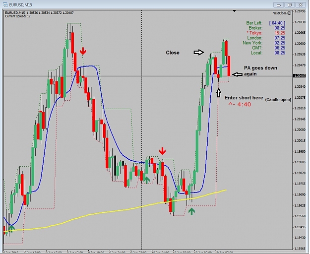Select the 'PA goes down again' text label
Image resolution: width=310 pixels, height=254 pixels.
[260, 71]
